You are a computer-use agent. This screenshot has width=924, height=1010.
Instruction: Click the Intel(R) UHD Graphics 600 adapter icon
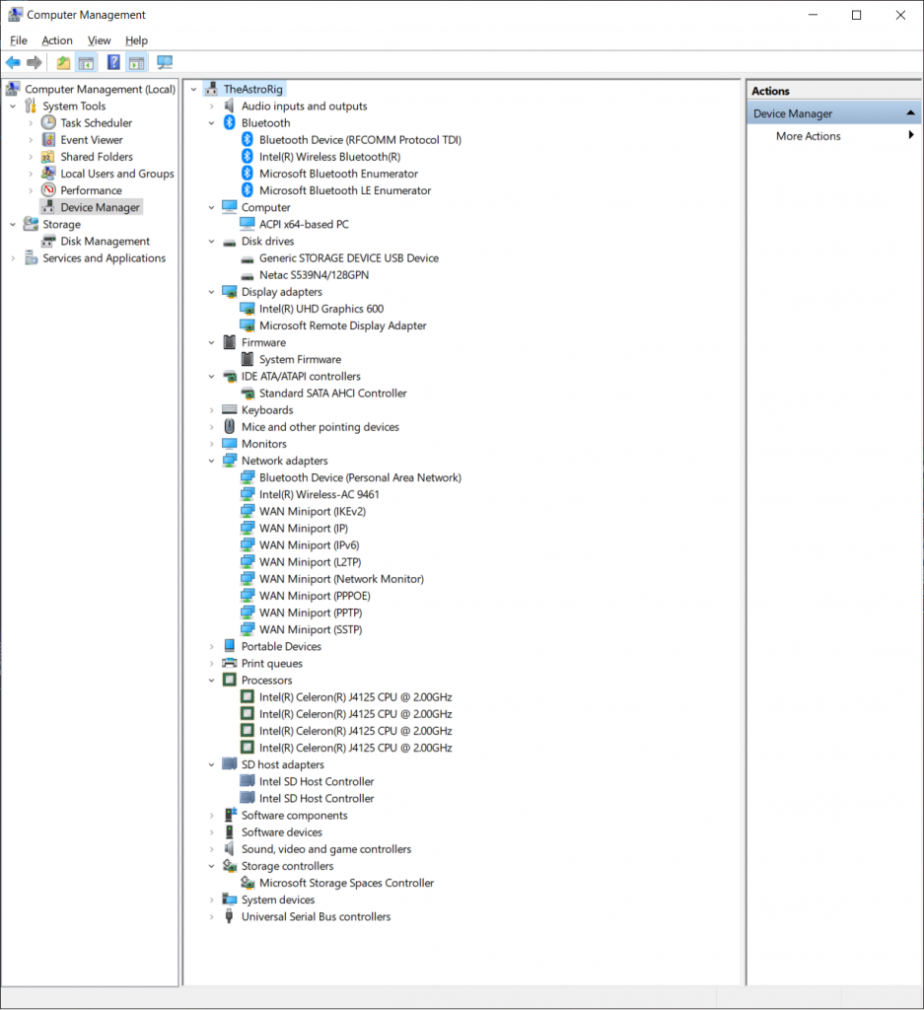(x=248, y=309)
